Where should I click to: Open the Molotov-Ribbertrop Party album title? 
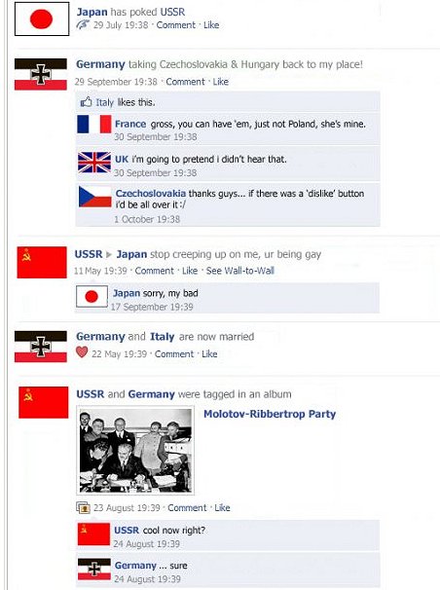(x=270, y=414)
